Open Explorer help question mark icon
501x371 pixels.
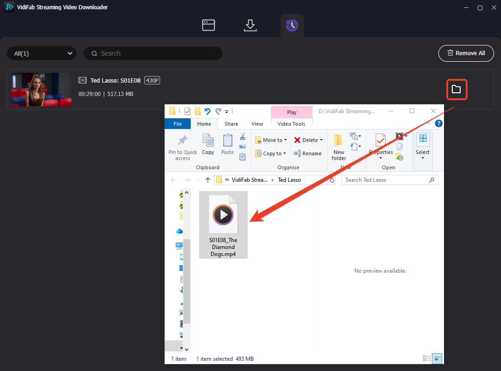point(439,123)
